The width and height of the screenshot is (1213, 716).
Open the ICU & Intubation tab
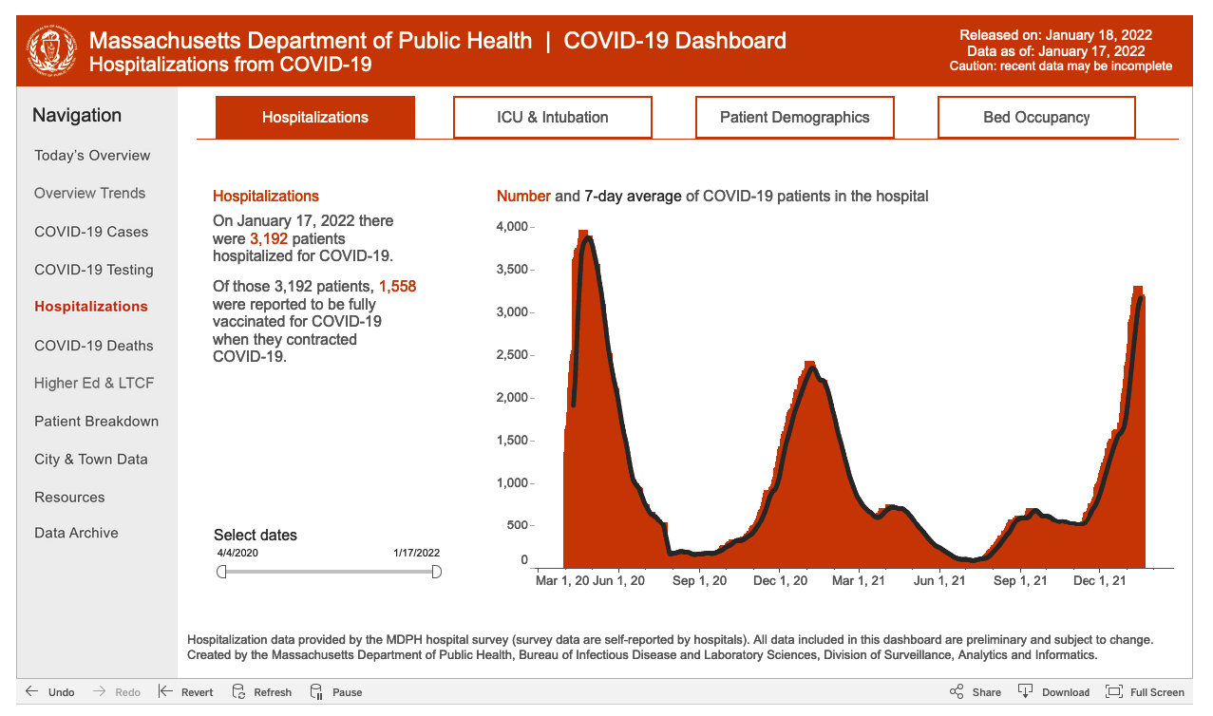tap(553, 118)
